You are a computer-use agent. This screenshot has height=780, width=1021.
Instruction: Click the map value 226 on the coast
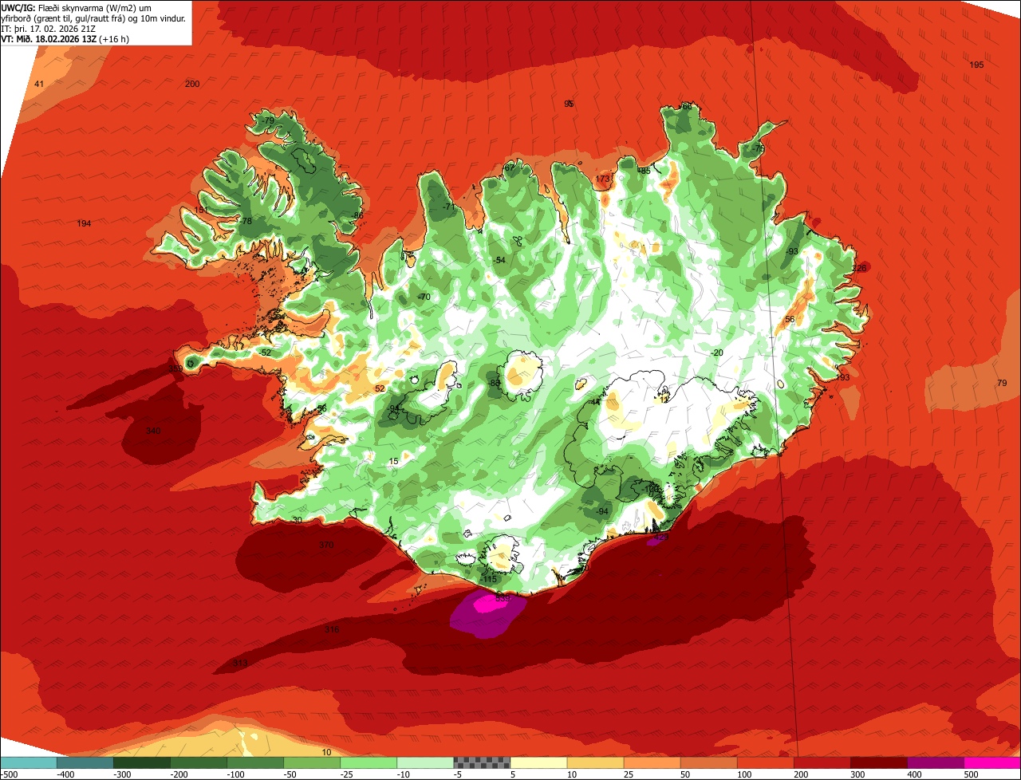859,268
